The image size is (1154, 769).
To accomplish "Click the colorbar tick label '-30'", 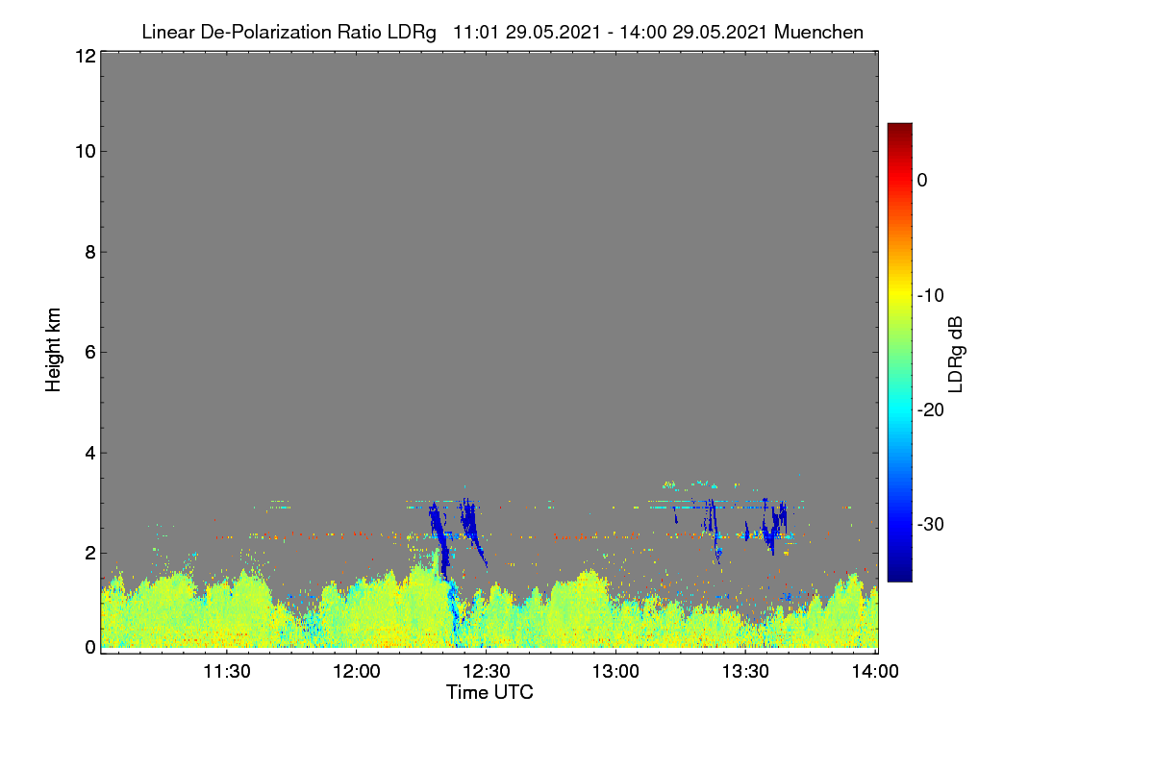I will [x=930, y=524].
